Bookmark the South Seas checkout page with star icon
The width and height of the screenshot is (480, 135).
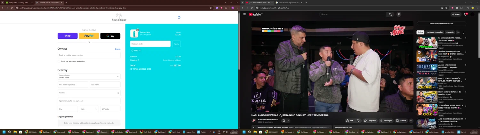coord(211,8)
